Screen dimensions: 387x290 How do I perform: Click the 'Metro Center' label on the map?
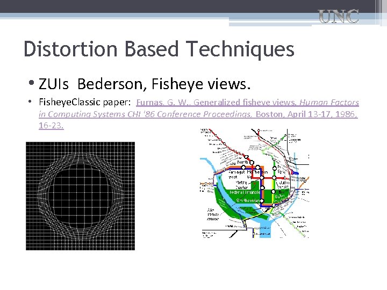[x=241, y=185]
